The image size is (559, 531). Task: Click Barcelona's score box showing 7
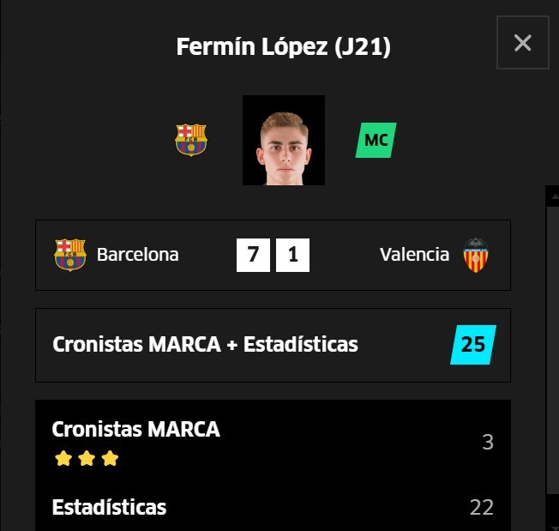pos(253,255)
